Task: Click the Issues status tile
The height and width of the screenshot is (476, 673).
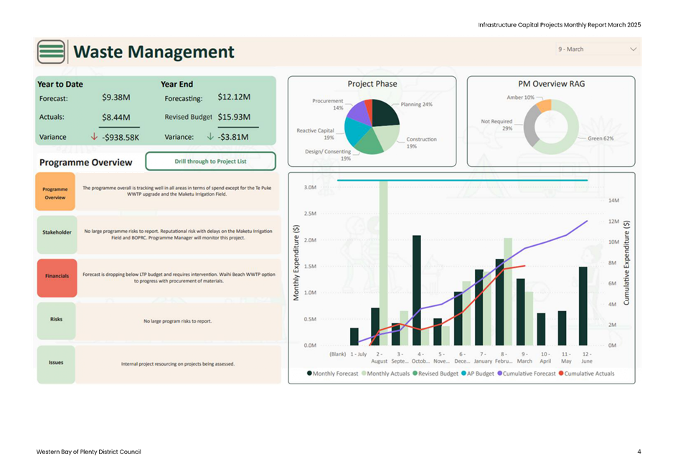Action: pos(55,363)
